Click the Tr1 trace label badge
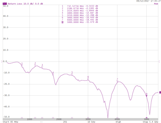161x123 pixels. pos(5,4)
